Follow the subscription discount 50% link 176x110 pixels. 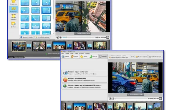(119, 57)
